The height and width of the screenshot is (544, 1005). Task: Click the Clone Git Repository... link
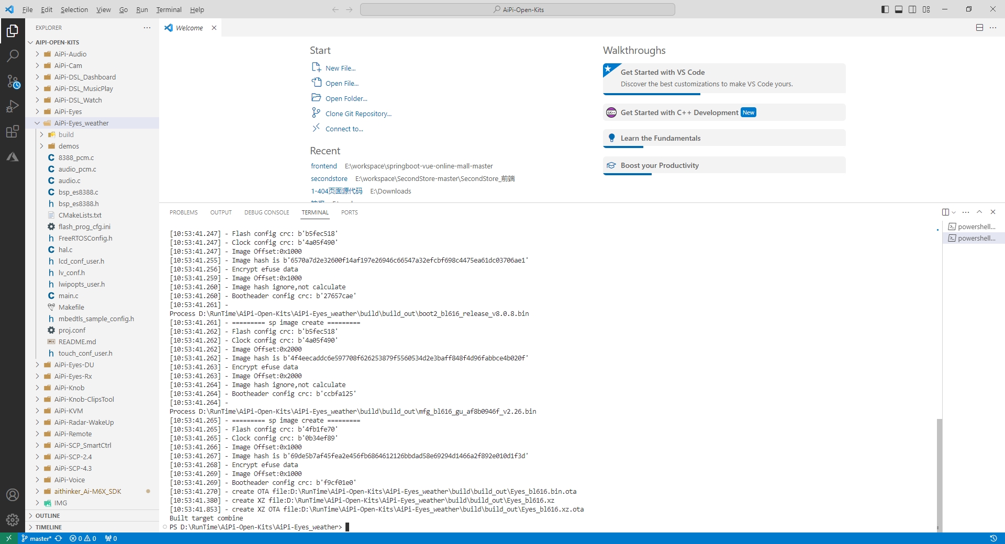(x=359, y=114)
